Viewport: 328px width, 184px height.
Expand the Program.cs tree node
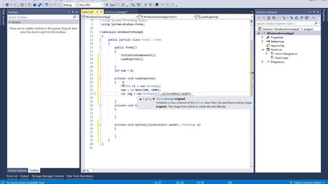coord(262,62)
